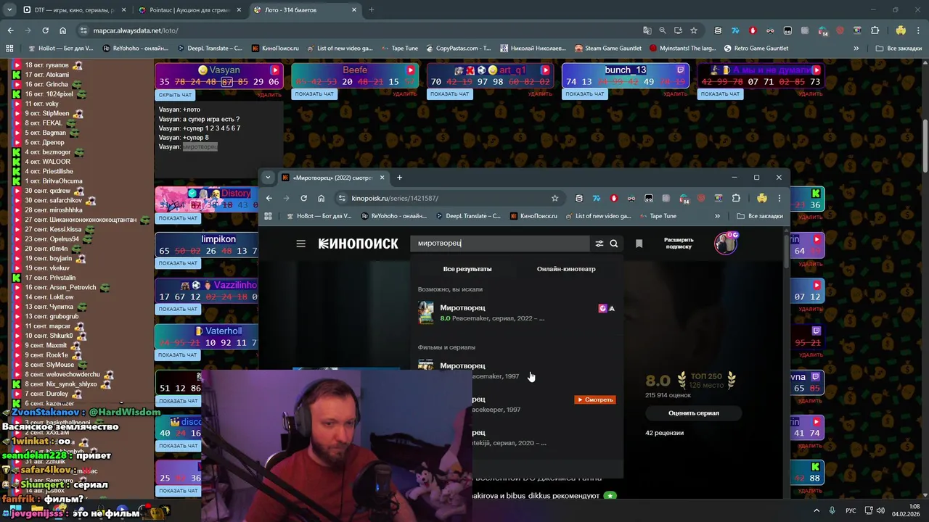Open the red hand adblock extension in Loto window

(x=753, y=30)
